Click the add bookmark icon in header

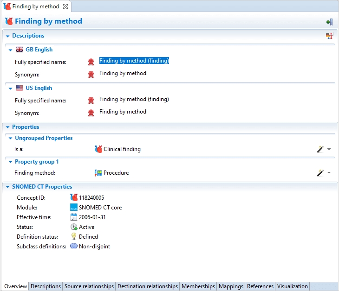pos(329,22)
